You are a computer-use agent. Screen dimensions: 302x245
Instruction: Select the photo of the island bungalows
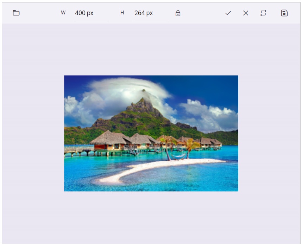pos(151,133)
